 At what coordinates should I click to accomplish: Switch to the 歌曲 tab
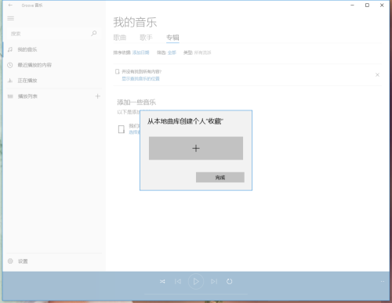[120, 38]
